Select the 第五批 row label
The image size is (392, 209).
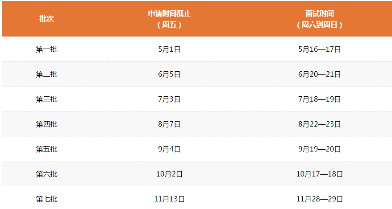pyautogui.click(x=46, y=149)
